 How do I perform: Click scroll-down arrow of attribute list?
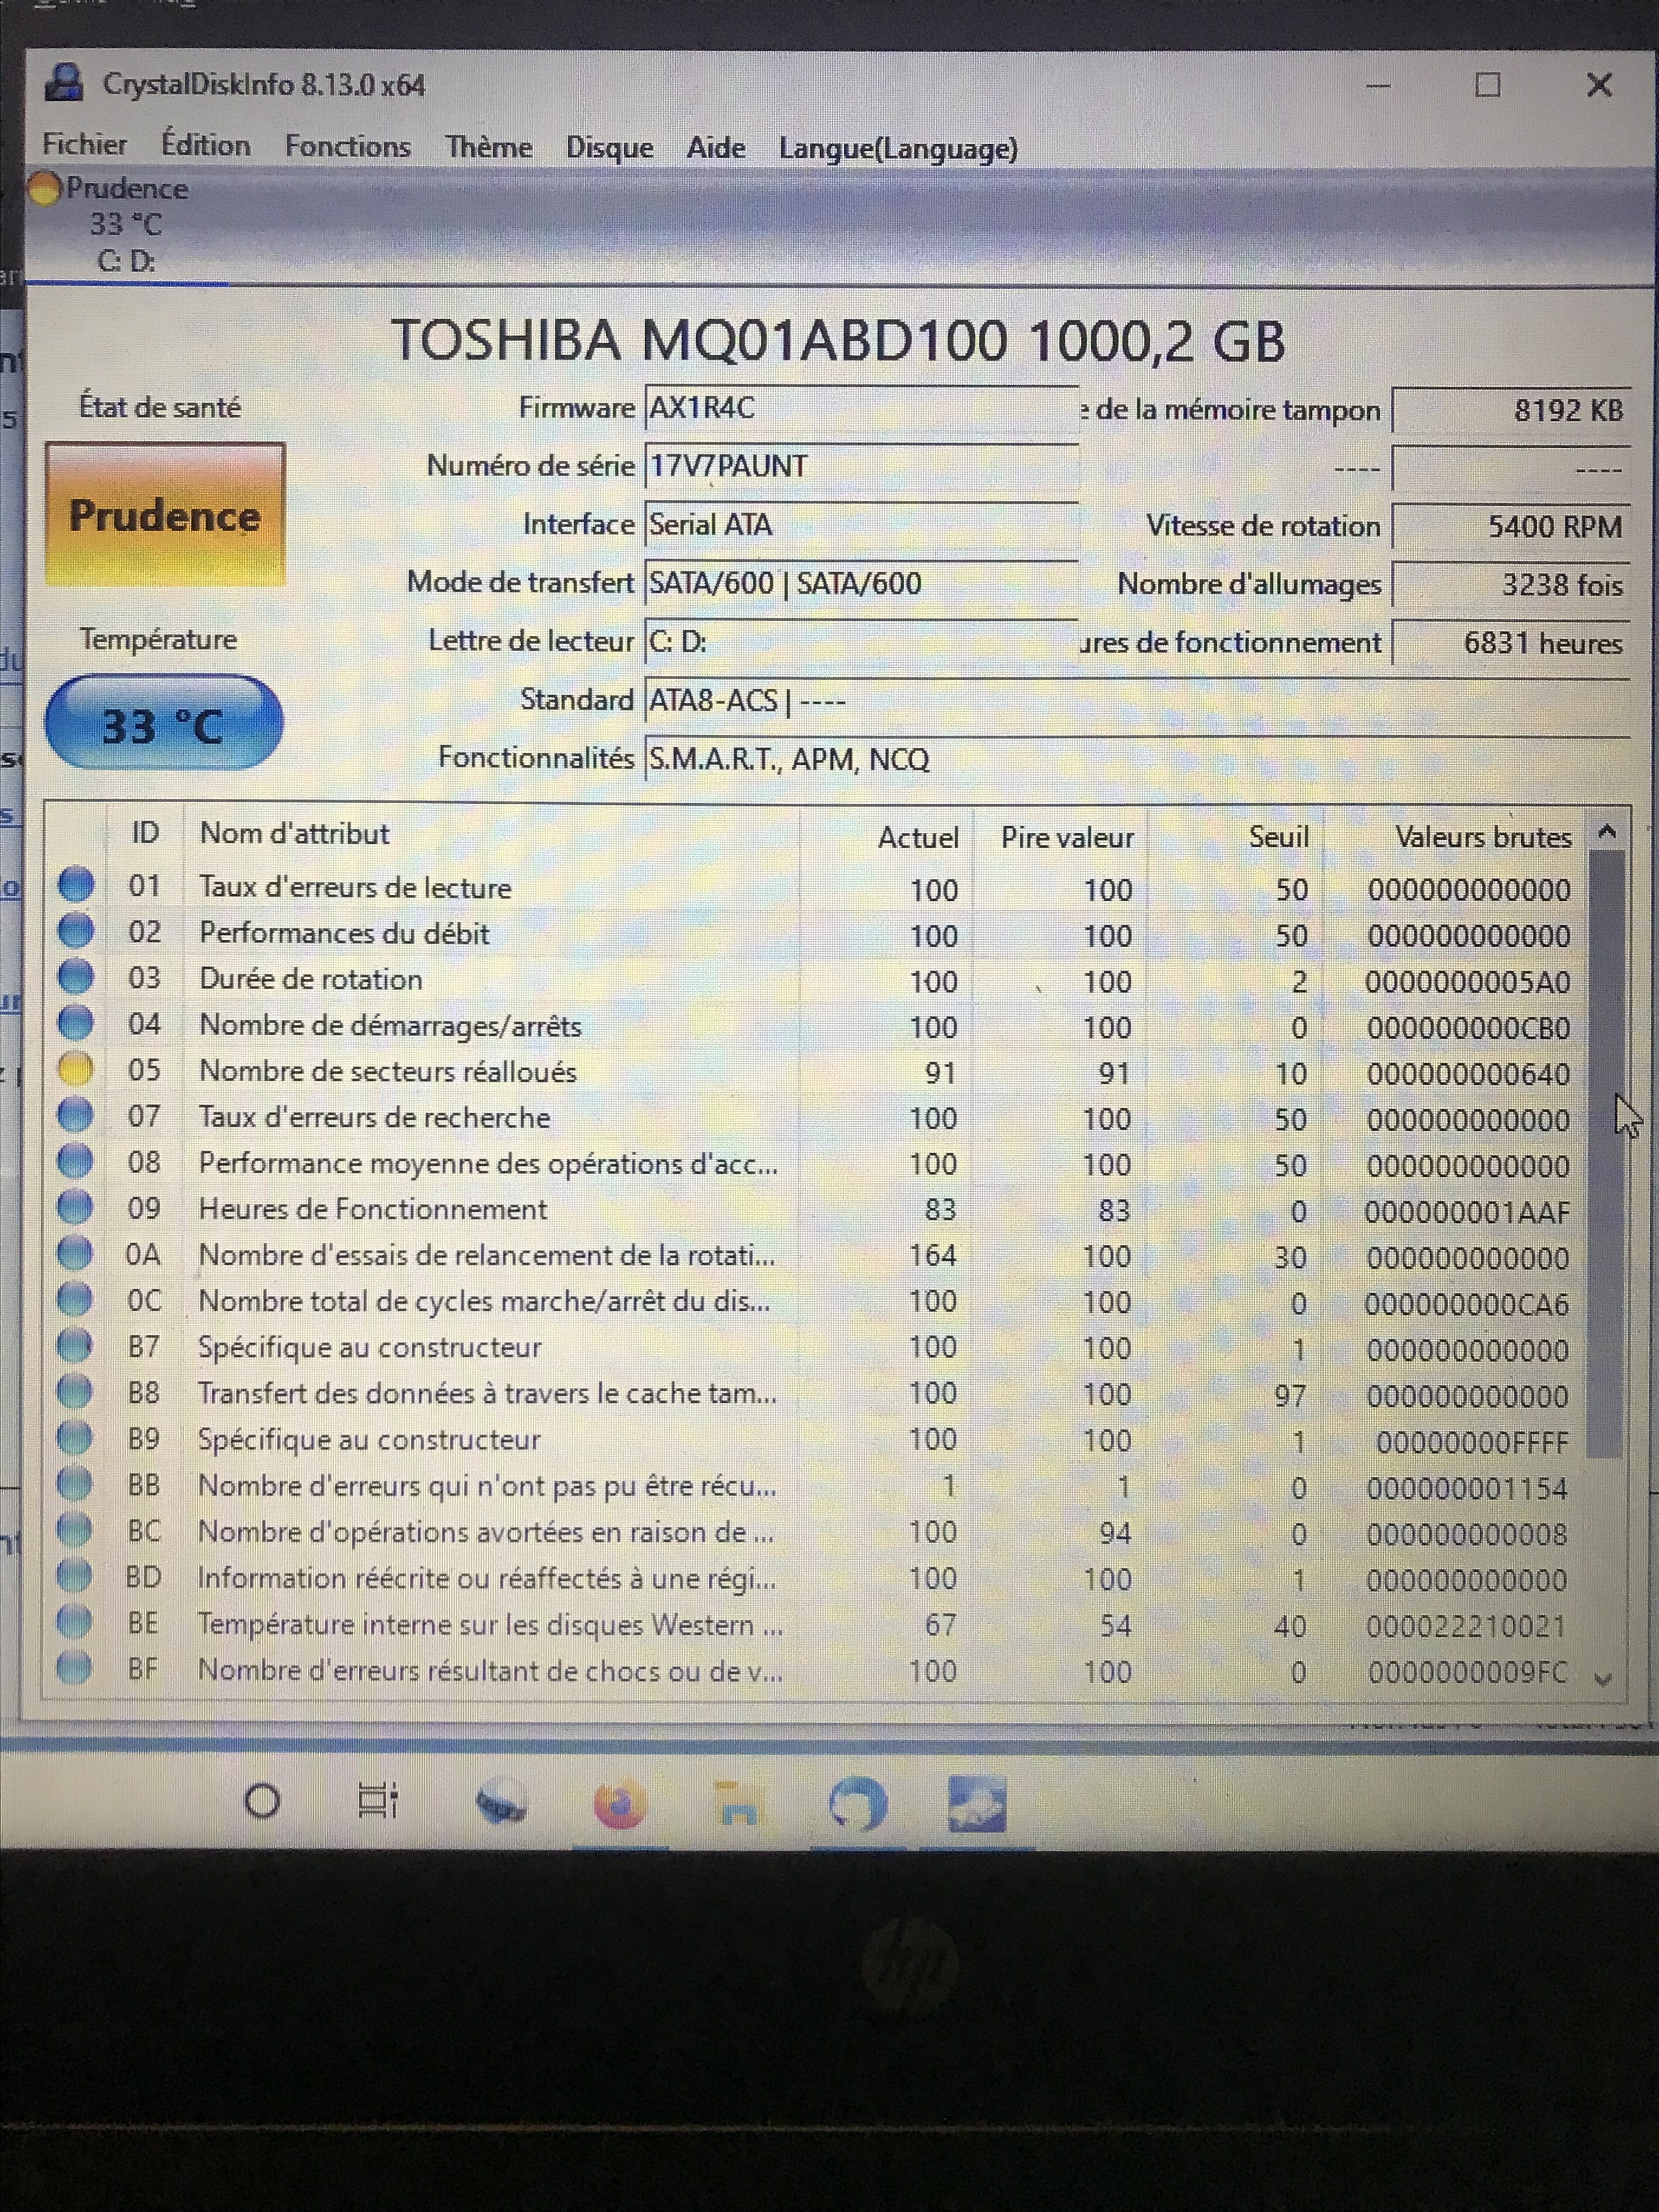1603,1679
